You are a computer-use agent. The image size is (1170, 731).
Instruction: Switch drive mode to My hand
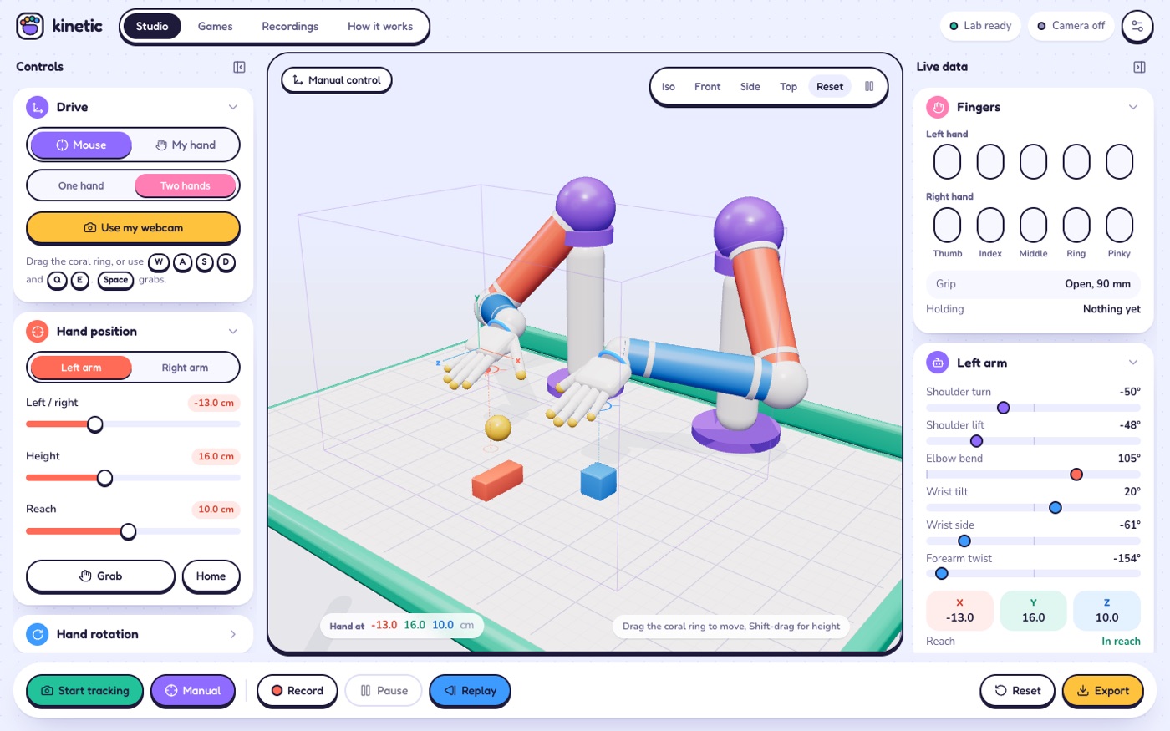[186, 145]
